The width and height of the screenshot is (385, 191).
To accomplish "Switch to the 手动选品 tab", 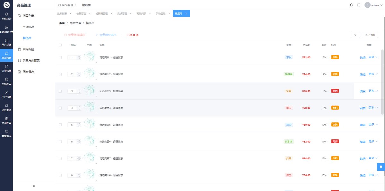I will point(160,13).
